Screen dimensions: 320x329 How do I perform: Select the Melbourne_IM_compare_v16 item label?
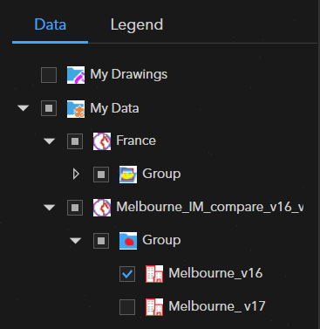click(x=210, y=208)
